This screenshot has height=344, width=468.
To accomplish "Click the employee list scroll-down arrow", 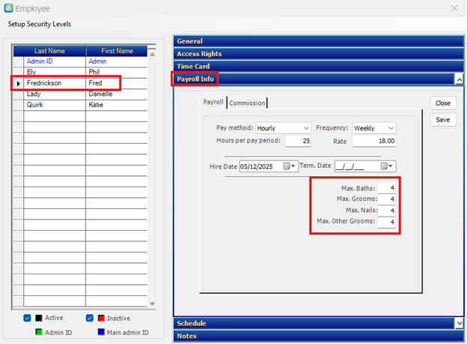I will (153, 303).
